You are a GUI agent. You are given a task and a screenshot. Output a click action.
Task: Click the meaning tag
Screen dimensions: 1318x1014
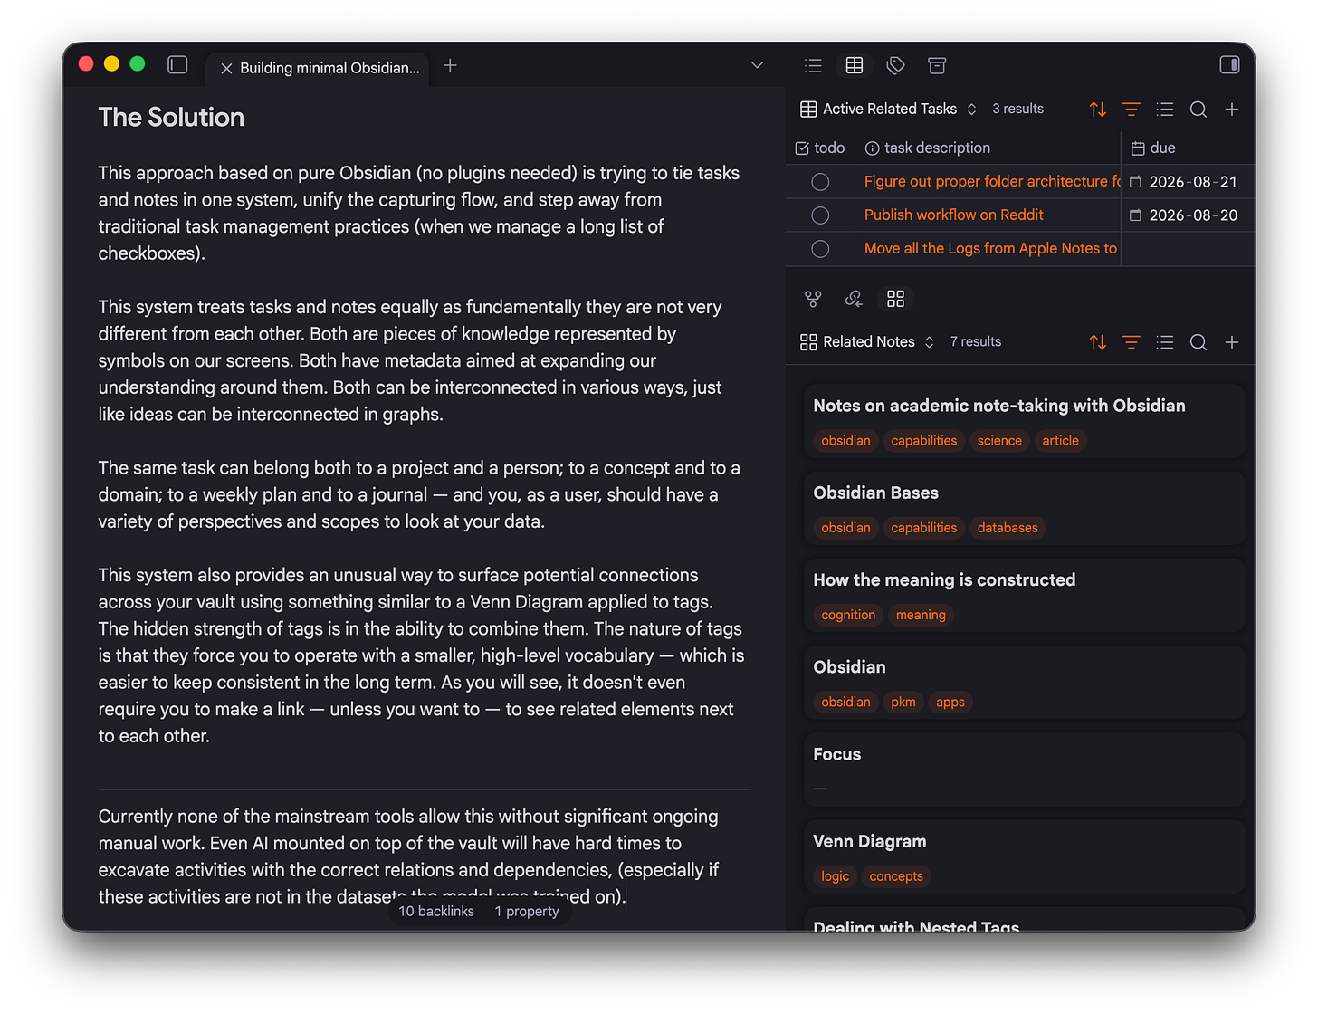(x=921, y=615)
